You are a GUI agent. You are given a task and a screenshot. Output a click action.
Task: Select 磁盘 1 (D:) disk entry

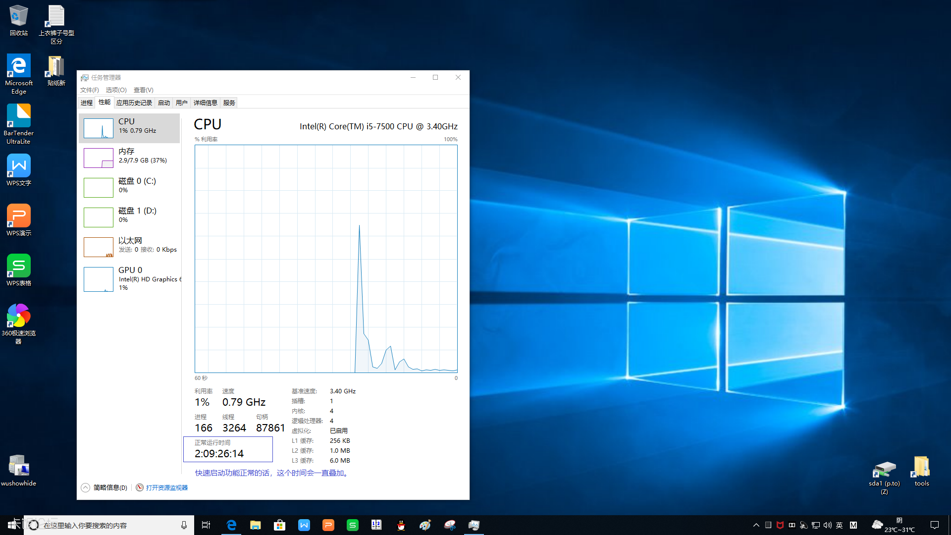click(129, 217)
